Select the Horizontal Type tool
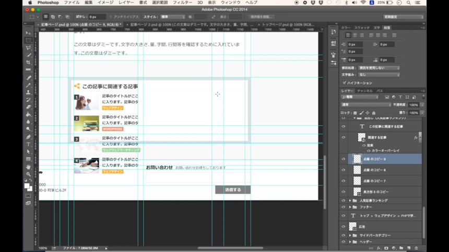This screenshot has width=449, height=252. (x=28, y=144)
